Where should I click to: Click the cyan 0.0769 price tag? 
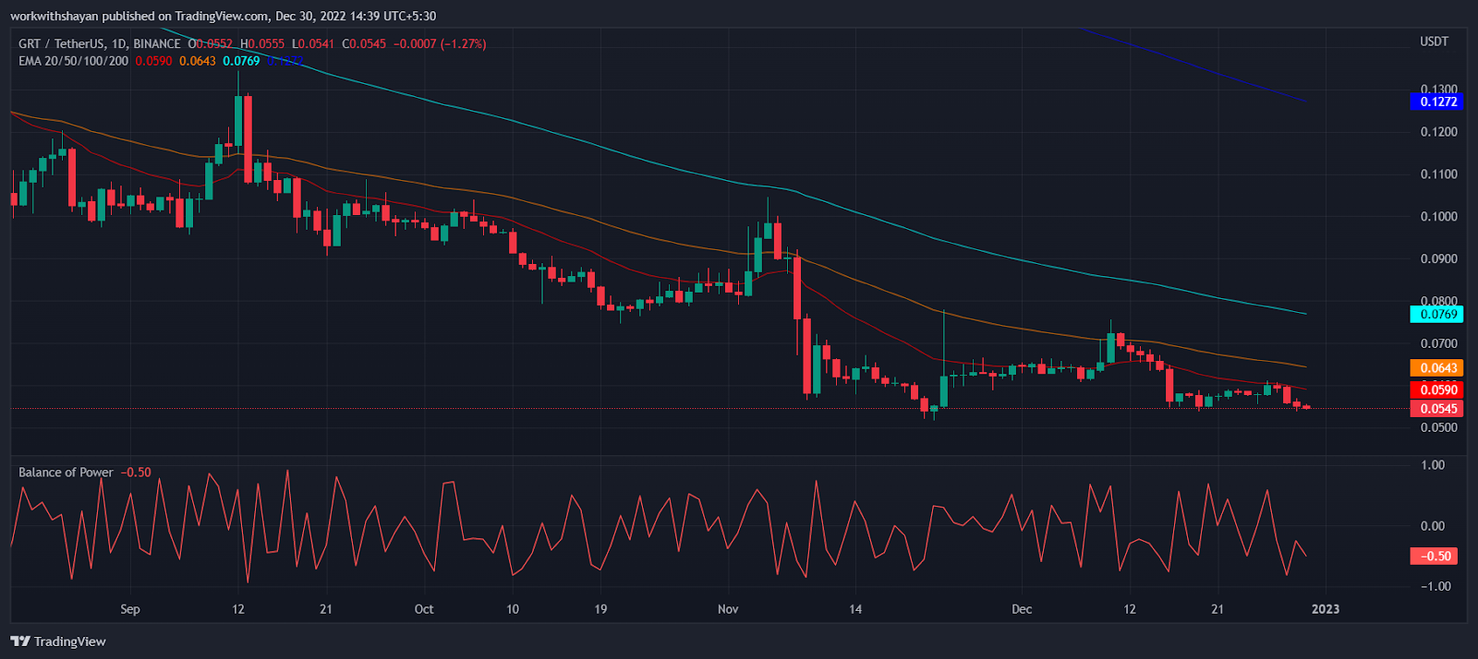1437,315
